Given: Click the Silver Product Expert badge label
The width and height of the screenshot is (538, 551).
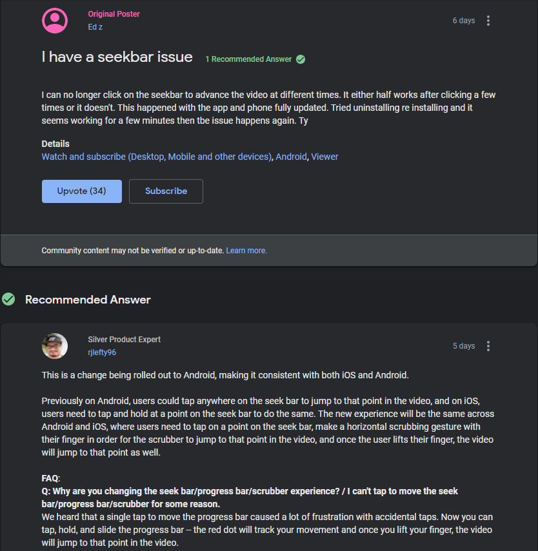Looking at the screenshot, I should 124,340.
